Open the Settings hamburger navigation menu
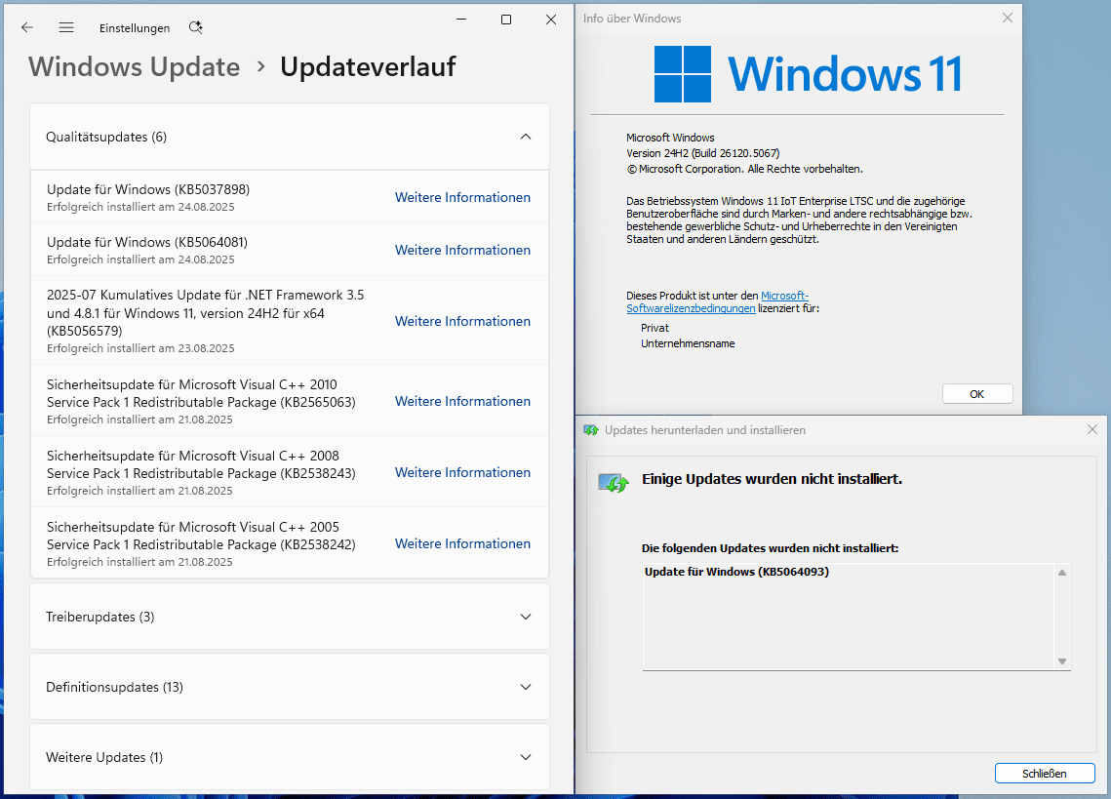The width and height of the screenshot is (1111, 799). pyautogui.click(x=66, y=28)
